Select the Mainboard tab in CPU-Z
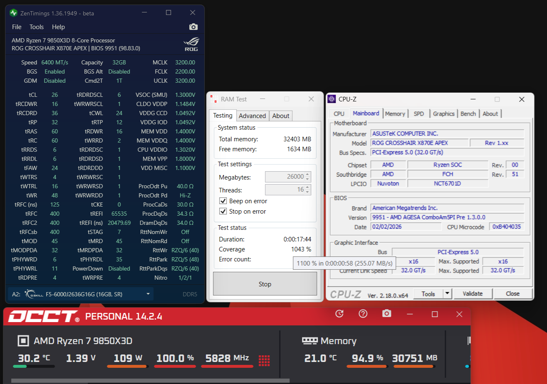The image size is (547, 384). (366, 113)
